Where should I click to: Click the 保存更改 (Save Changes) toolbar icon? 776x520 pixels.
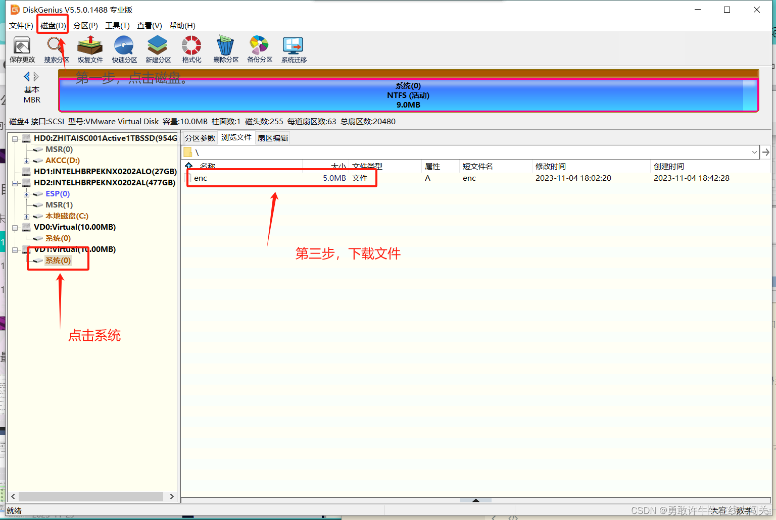point(22,49)
